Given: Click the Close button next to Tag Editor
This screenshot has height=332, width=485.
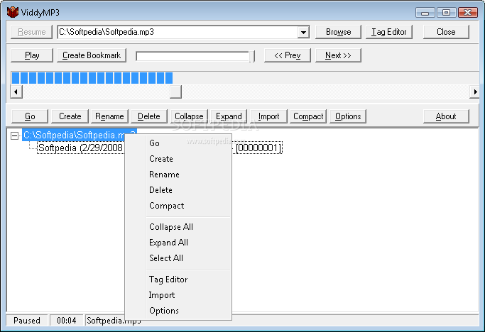Looking at the screenshot, I should click(446, 32).
